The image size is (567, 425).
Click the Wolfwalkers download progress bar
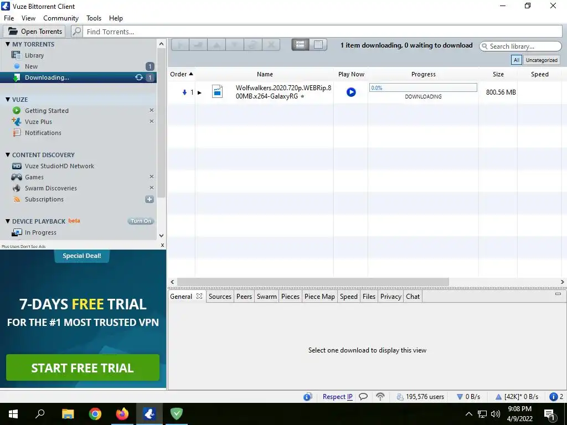click(423, 87)
